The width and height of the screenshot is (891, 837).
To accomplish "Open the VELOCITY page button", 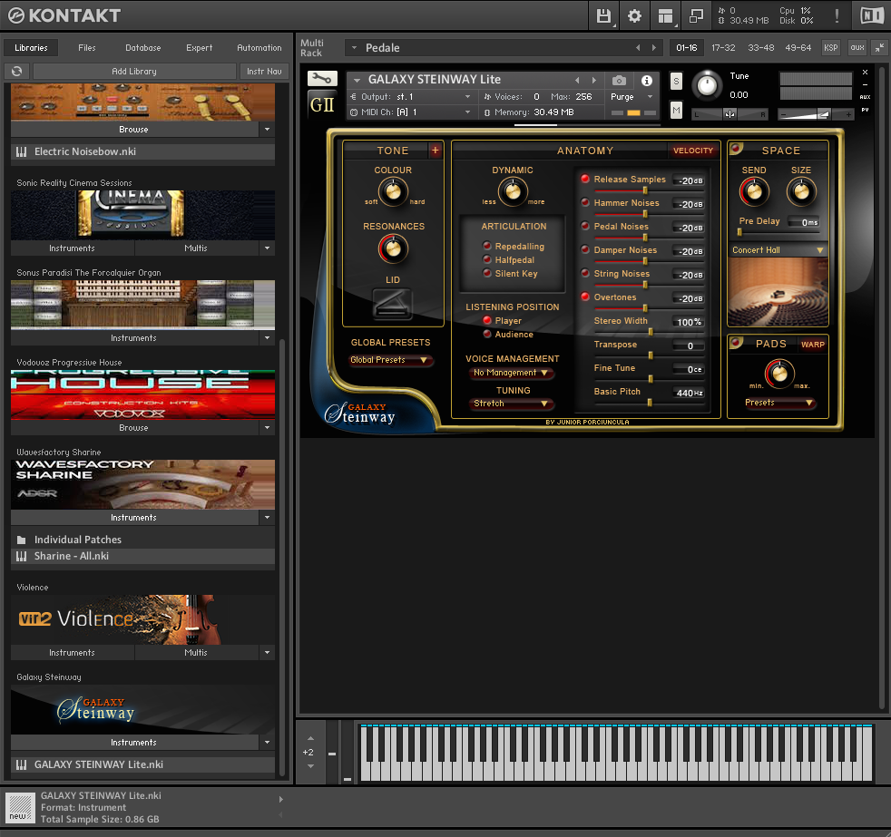I will pyautogui.click(x=692, y=151).
